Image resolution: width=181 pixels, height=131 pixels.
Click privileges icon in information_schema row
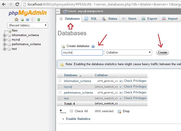(x=121, y=81)
